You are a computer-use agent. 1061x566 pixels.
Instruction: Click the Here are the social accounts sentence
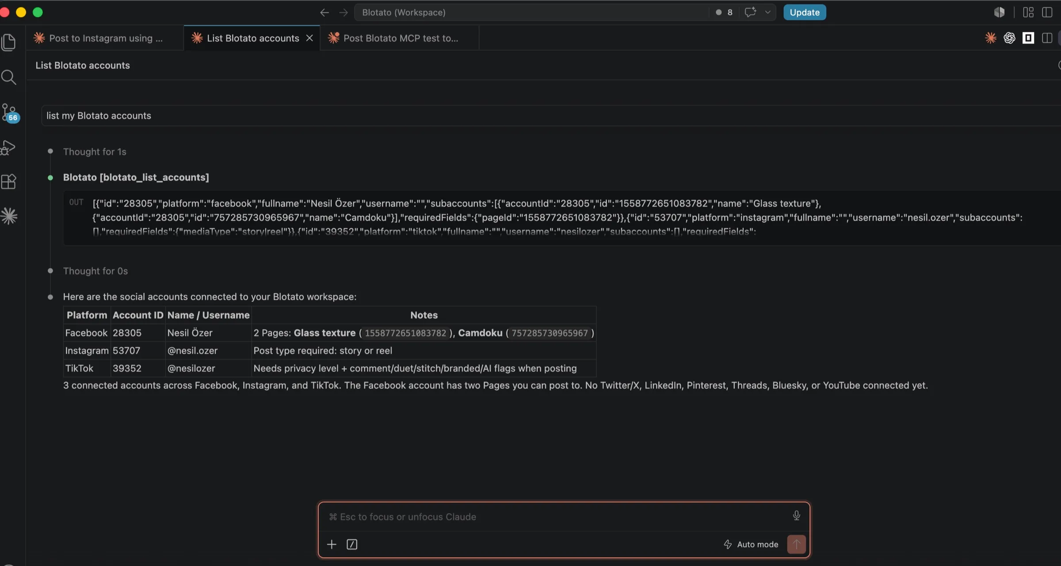210,297
